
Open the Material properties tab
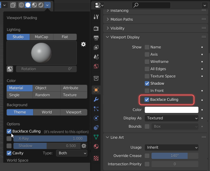(96, 147)
